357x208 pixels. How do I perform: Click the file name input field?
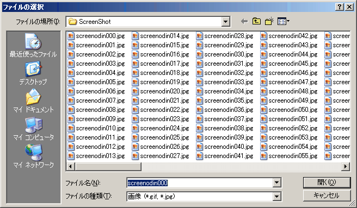click(200, 183)
